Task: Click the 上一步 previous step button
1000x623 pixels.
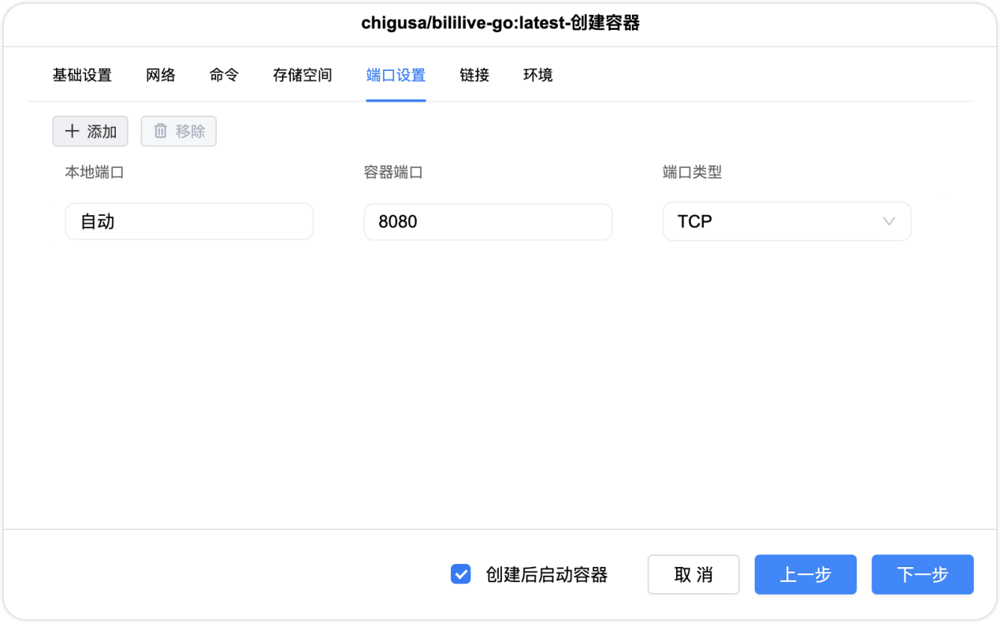Action: pos(805,574)
